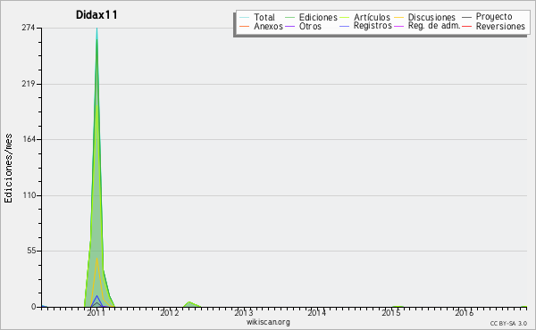
Task: Click the 2015 x-axis label
Action: click(390, 312)
